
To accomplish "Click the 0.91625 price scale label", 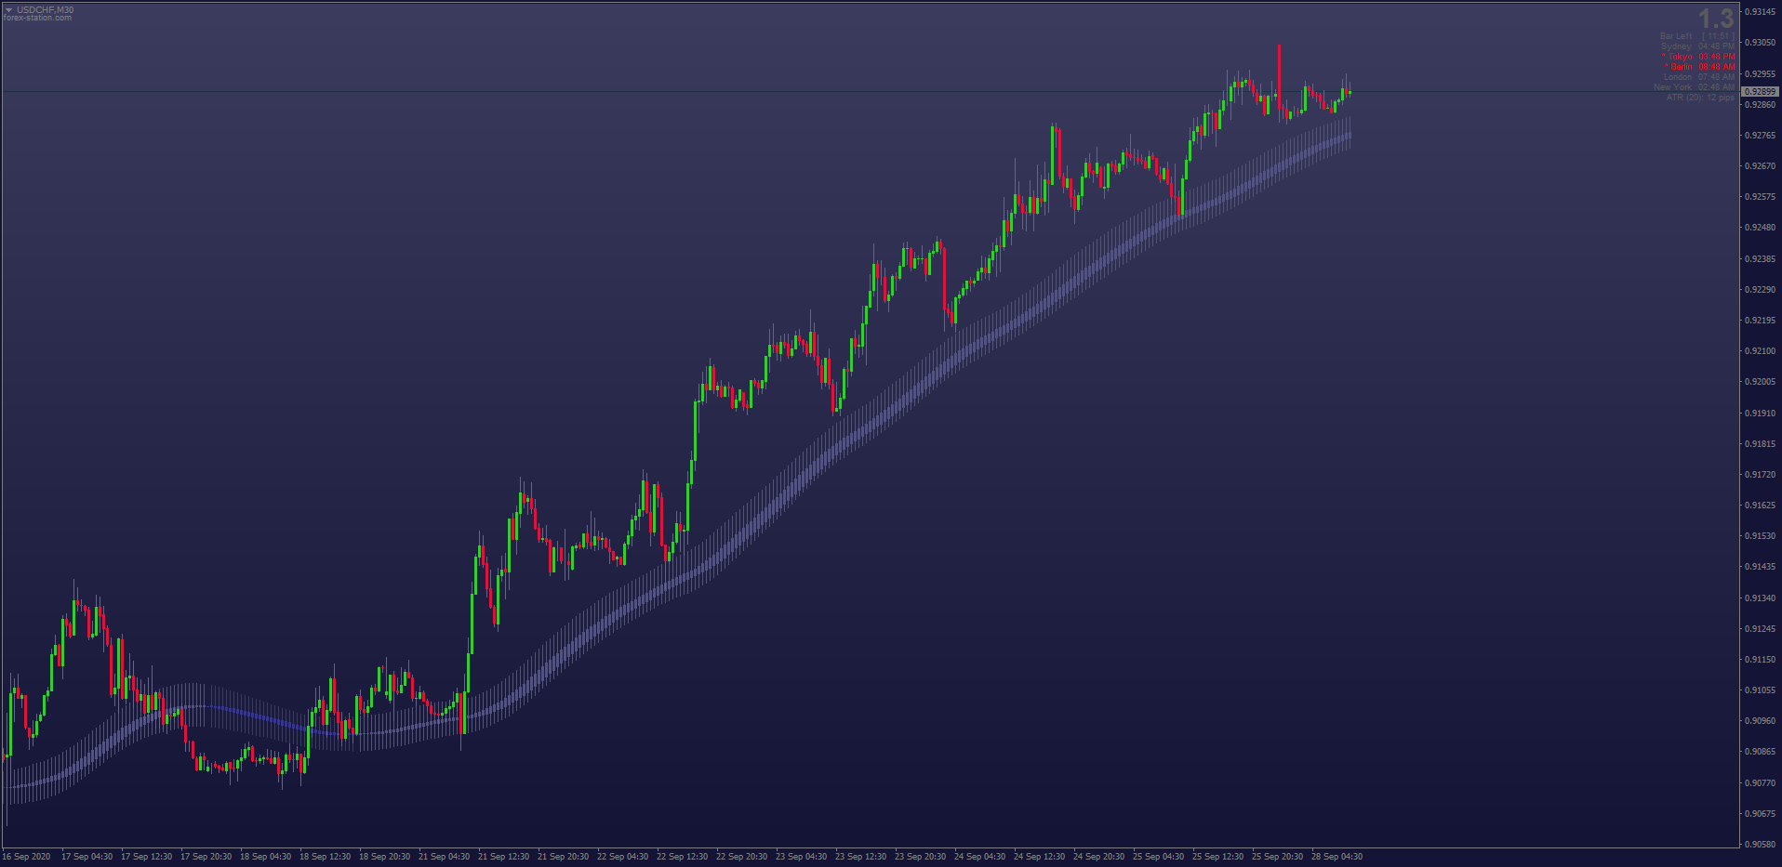I will point(1760,506).
